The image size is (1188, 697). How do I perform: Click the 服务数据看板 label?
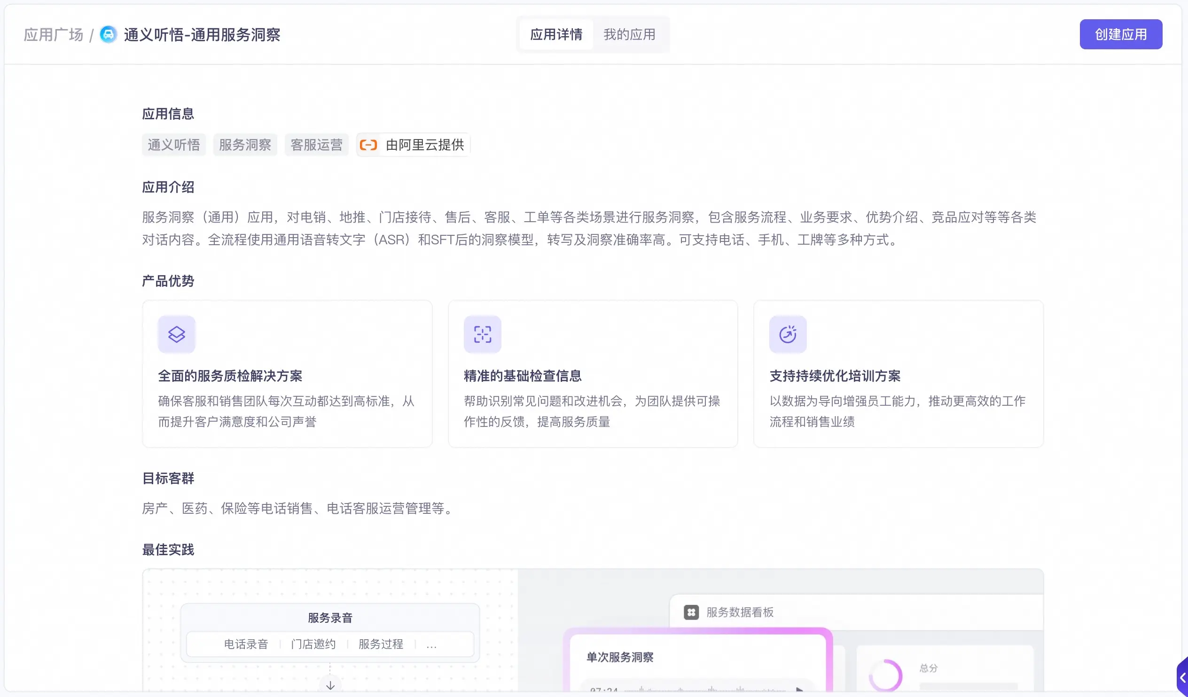tap(740, 612)
